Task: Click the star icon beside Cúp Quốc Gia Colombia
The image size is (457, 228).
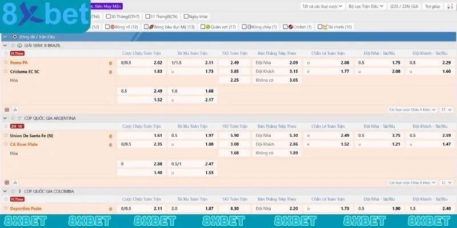Action: 13,192
